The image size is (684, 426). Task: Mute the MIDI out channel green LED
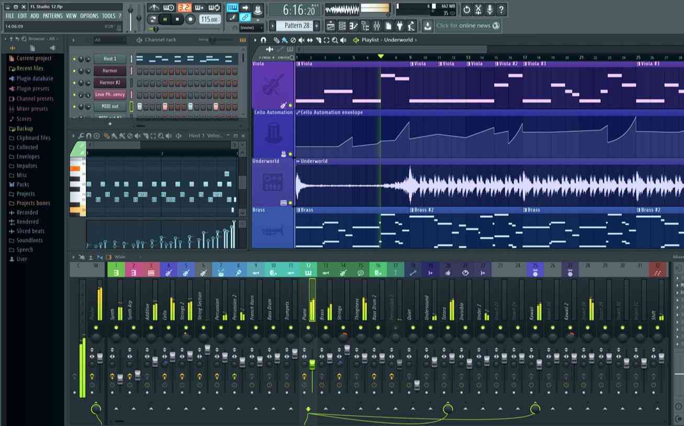click(x=74, y=107)
